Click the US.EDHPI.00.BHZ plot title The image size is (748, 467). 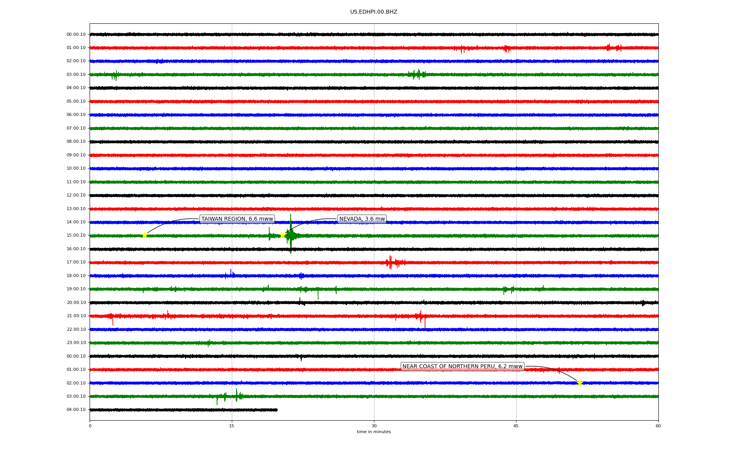374,12
